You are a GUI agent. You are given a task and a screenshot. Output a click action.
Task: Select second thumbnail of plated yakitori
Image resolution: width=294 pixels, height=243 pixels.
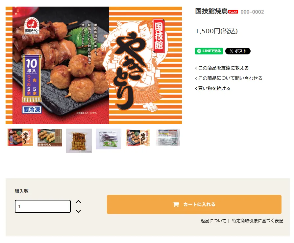click(50, 137)
